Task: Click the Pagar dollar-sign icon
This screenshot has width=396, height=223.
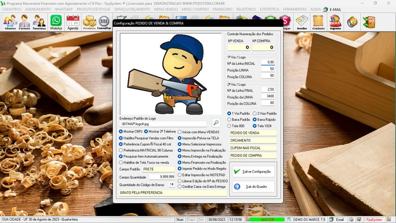Action: coord(286,22)
